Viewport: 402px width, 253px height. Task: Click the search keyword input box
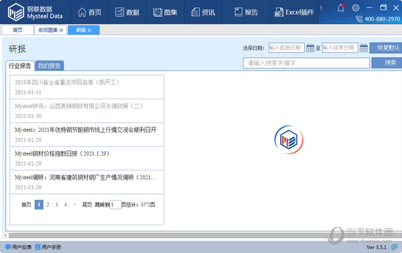pyautogui.click(x=306, y=63)
